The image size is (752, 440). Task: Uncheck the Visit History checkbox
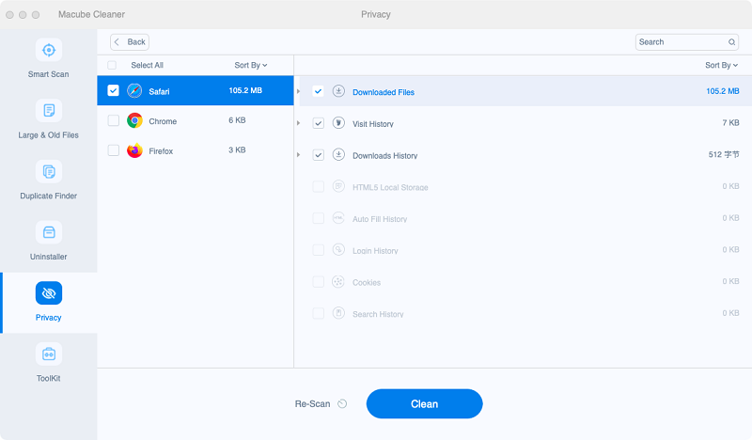click(x=319, y=123)
